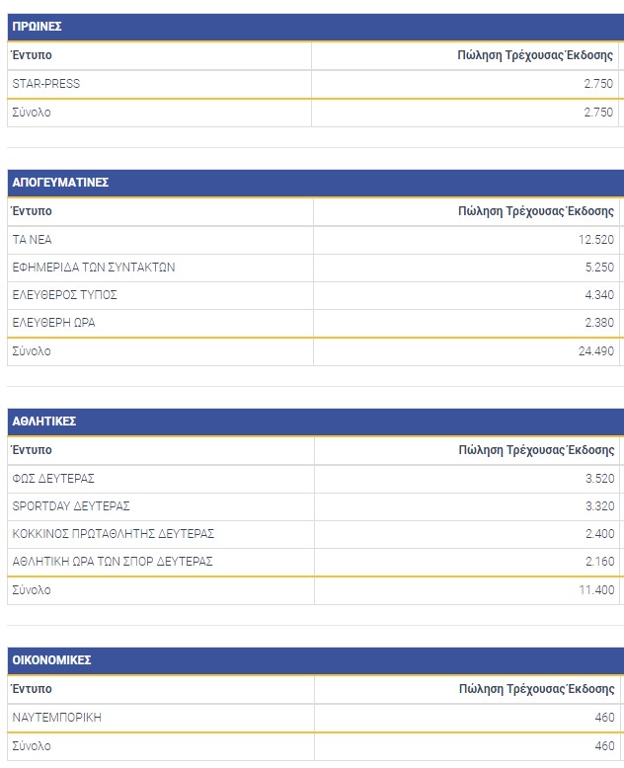
Task: Select the 24.490 total value
Action: click(595, 351)
